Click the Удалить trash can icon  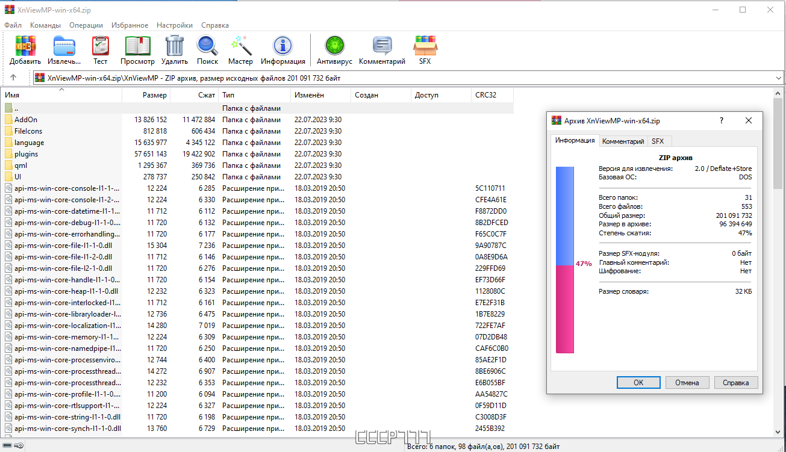point(175,46)
